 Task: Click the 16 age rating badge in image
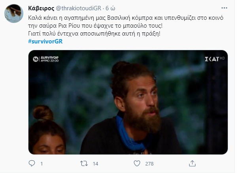[36, 59]
